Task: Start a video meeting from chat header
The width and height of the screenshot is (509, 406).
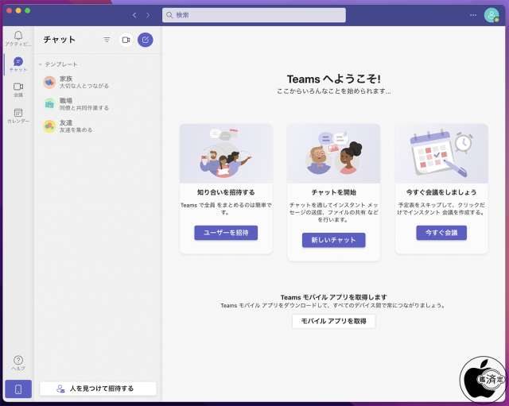Action: pyautogui.click(x=126, y=40)
